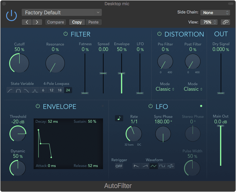
Task: Open the View 75% size dropdown
Action: 209,22
